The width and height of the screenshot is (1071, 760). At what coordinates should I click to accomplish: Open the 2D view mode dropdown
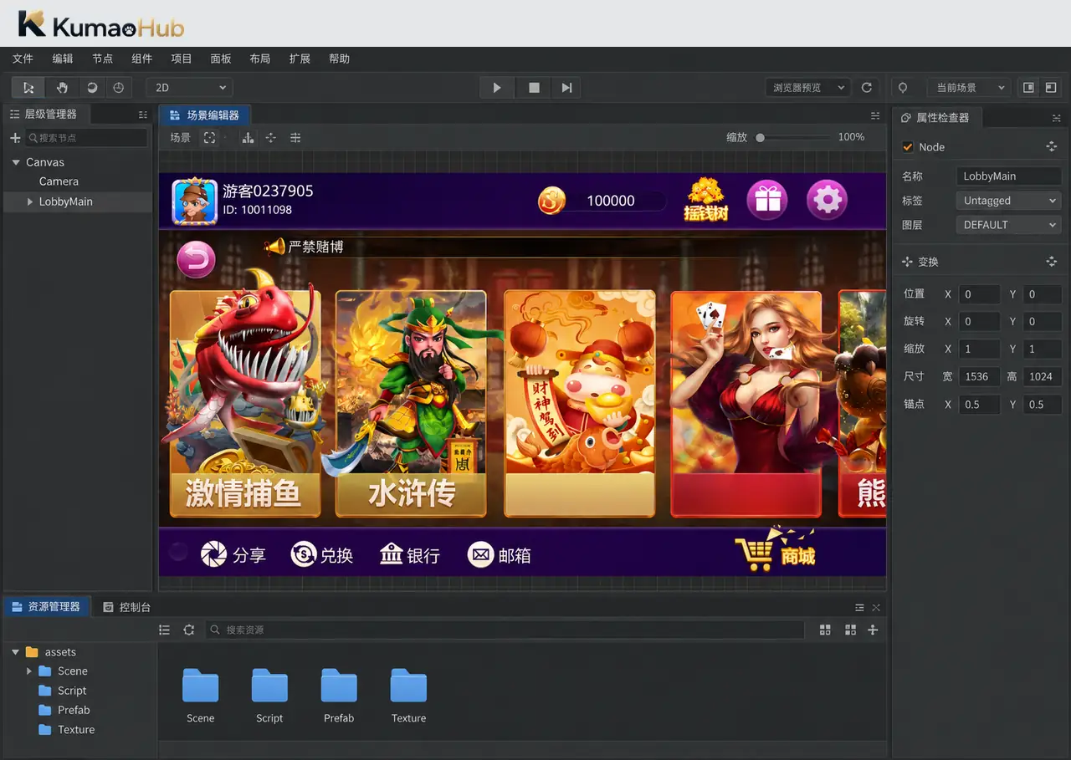[x=190, y=88]
